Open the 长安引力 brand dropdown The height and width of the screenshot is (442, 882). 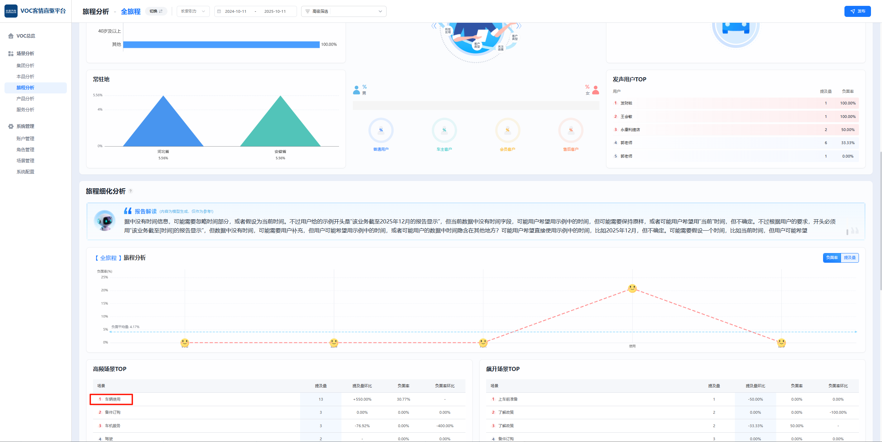pos(193,11)
